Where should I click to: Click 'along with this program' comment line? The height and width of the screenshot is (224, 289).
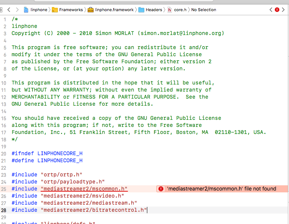pyautogui.click(x=107, y=125)
